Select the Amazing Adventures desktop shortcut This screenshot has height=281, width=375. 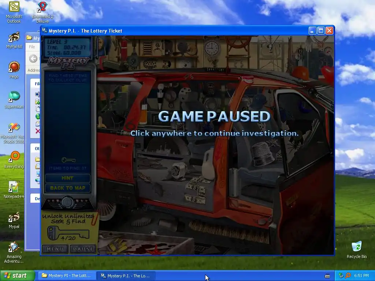(x=14, y=252)
